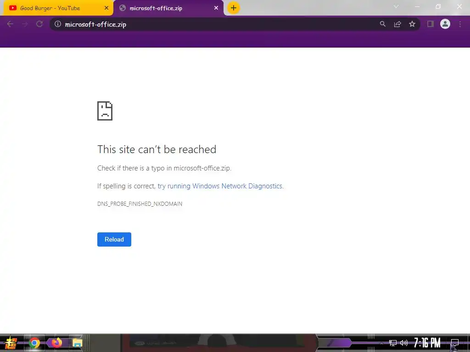Expand the tab search dropdown arrow
Viewport: 470px width, 352px height.
396,6
